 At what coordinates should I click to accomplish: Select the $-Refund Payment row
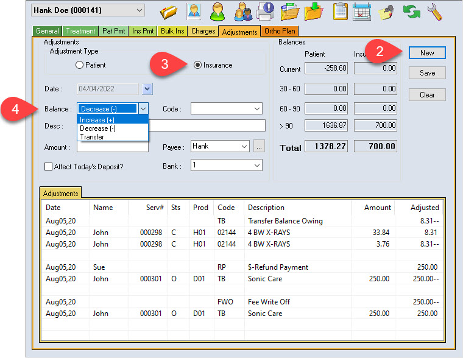(x=242, y=267)
